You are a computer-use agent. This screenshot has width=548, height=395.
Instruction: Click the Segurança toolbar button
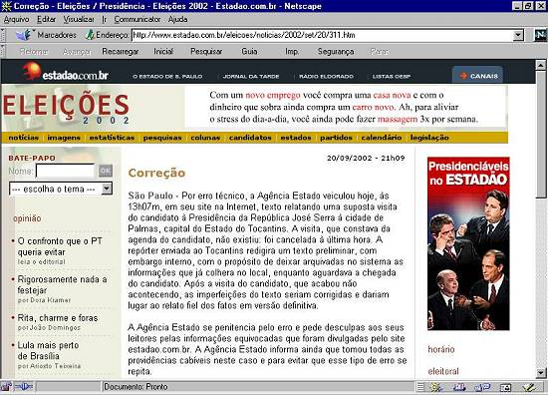(x=336, y=52)
